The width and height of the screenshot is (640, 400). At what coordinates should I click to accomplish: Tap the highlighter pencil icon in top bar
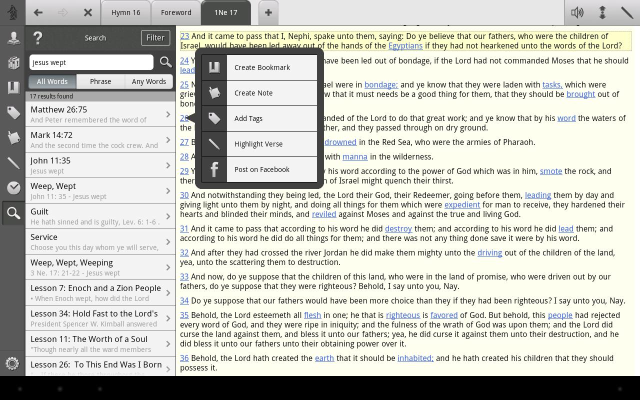click(x=627, y=12)
